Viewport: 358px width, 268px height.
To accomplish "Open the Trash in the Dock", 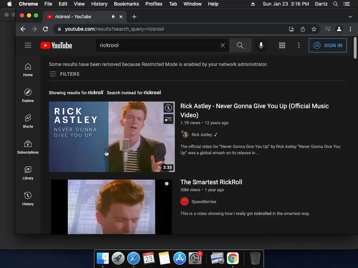I will click(255, 258).
